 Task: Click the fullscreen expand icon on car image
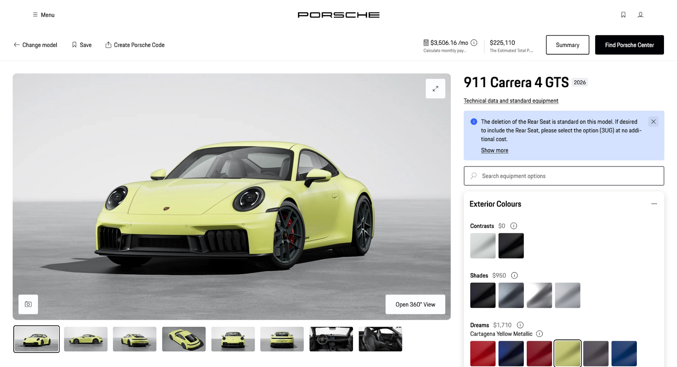(x=435, y=88)
